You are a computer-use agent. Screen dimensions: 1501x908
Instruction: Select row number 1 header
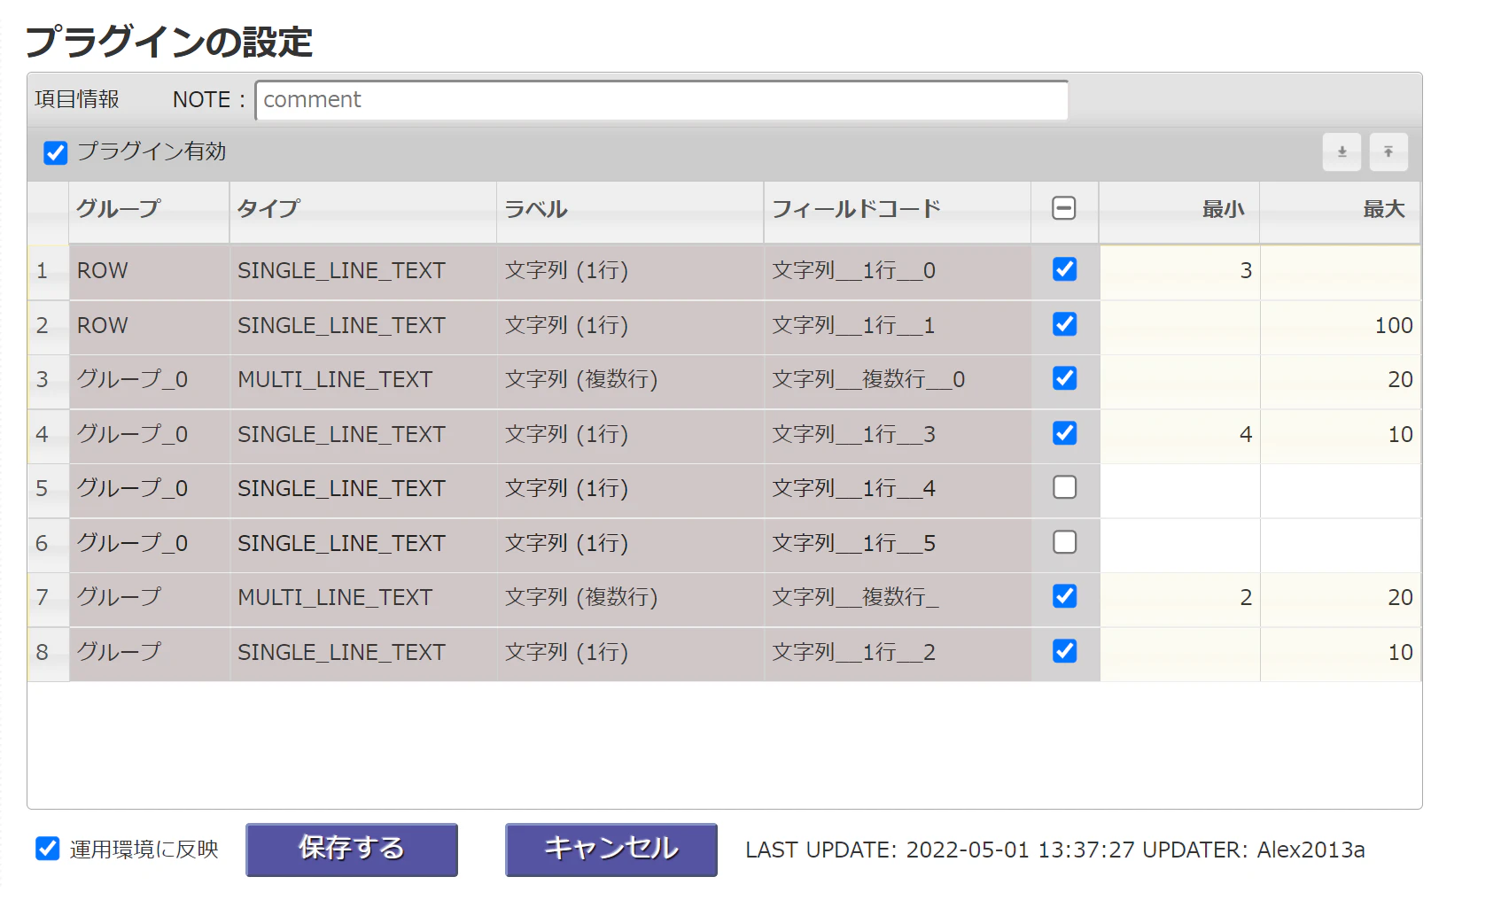click(x=48, y=271)
